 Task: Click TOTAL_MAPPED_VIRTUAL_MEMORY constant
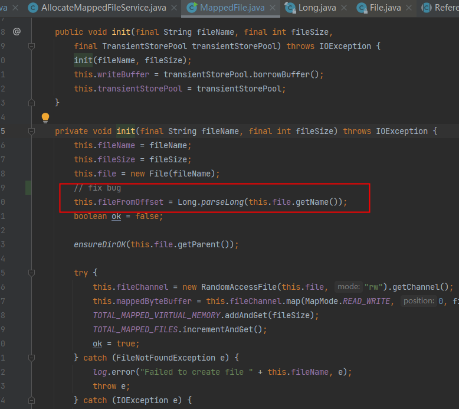(156, 315)
